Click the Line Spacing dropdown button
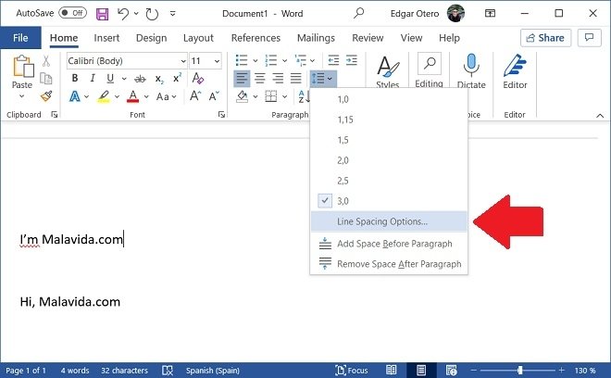This screenshot has height=378, width=611. tap(323, 79)
